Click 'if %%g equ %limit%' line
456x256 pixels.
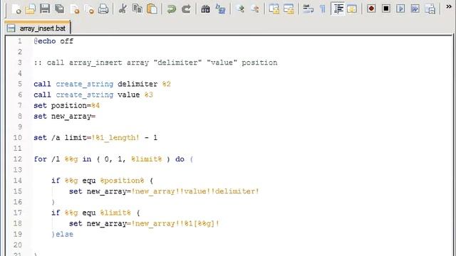click(x=95, y=213)
